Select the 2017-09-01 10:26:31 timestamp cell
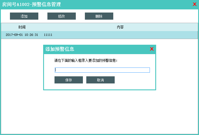 [22, 35]
